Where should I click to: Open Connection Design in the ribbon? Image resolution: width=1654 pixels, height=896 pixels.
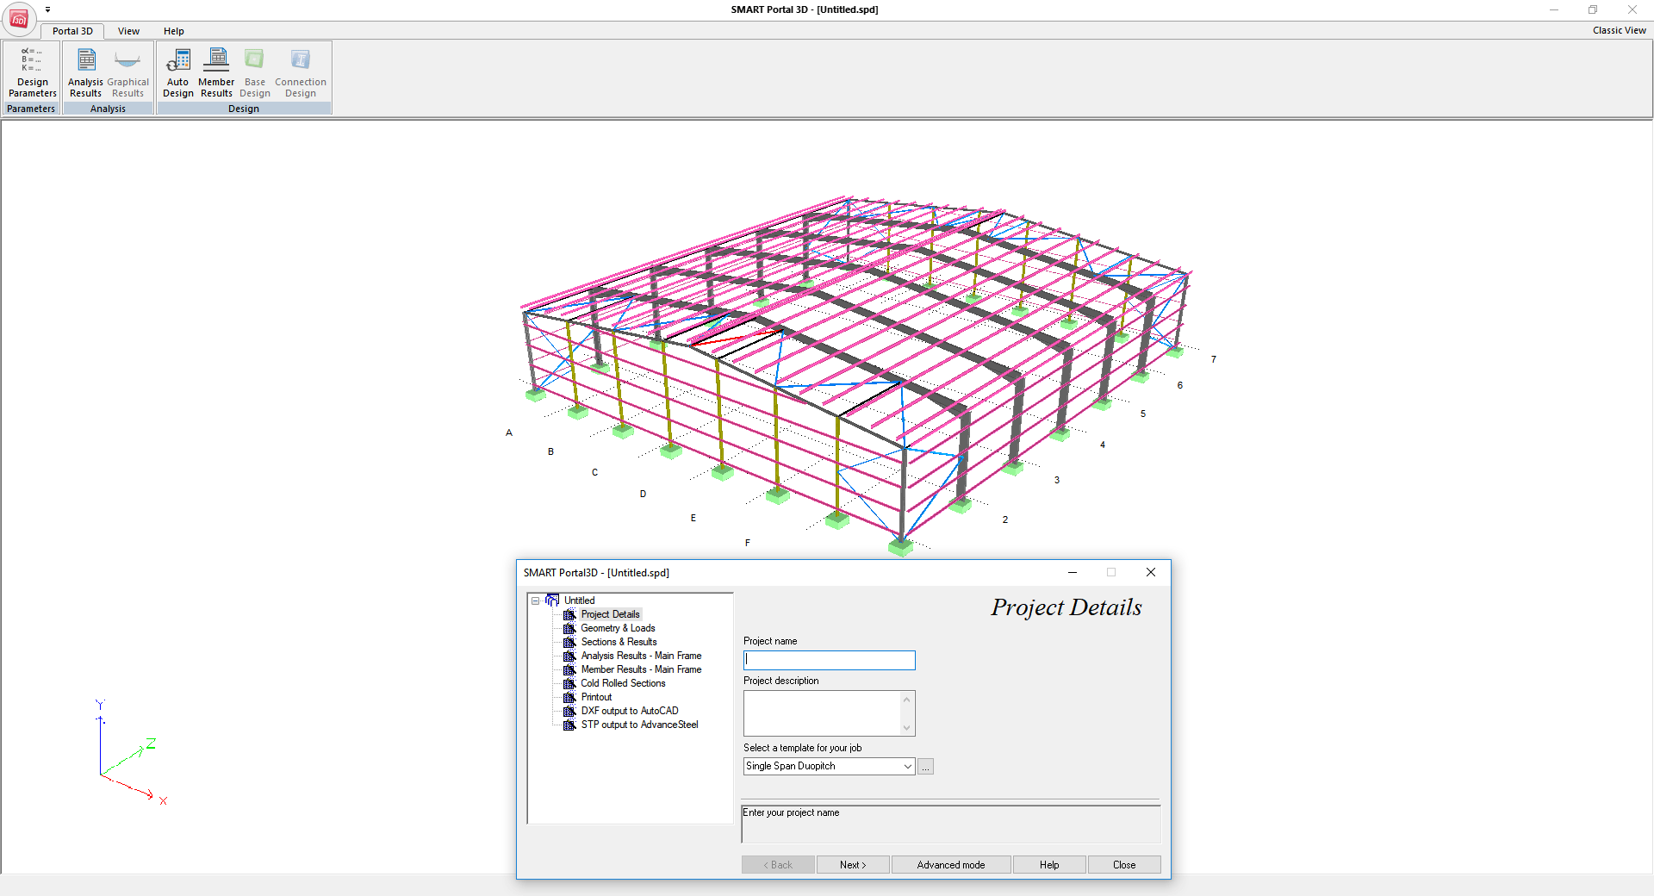pyautogui.click(x=301, y=72)
